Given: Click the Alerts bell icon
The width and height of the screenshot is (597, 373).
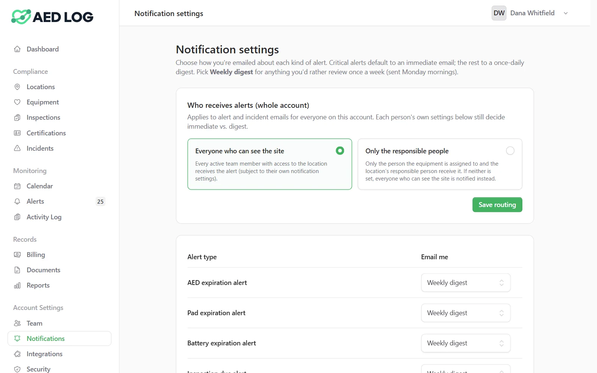Looking at the screenshot, I should [x=17, y=201].
